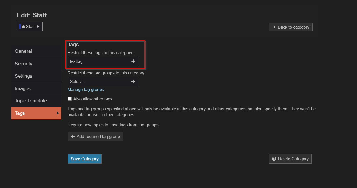Click 'Require new topics to have tags' text
This screenshot has width=357, height=188.
113,125
